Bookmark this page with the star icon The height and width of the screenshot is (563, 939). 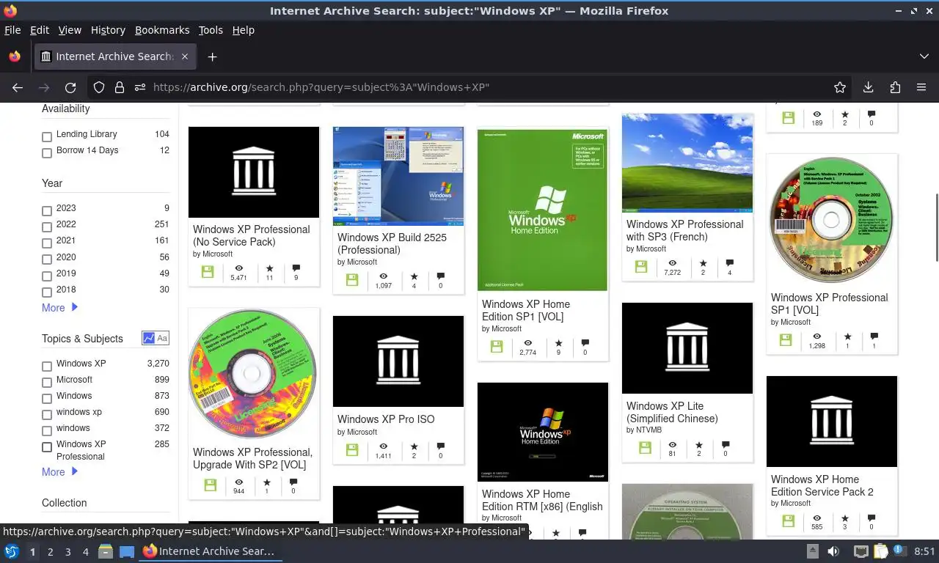click(x=840, y=87)
